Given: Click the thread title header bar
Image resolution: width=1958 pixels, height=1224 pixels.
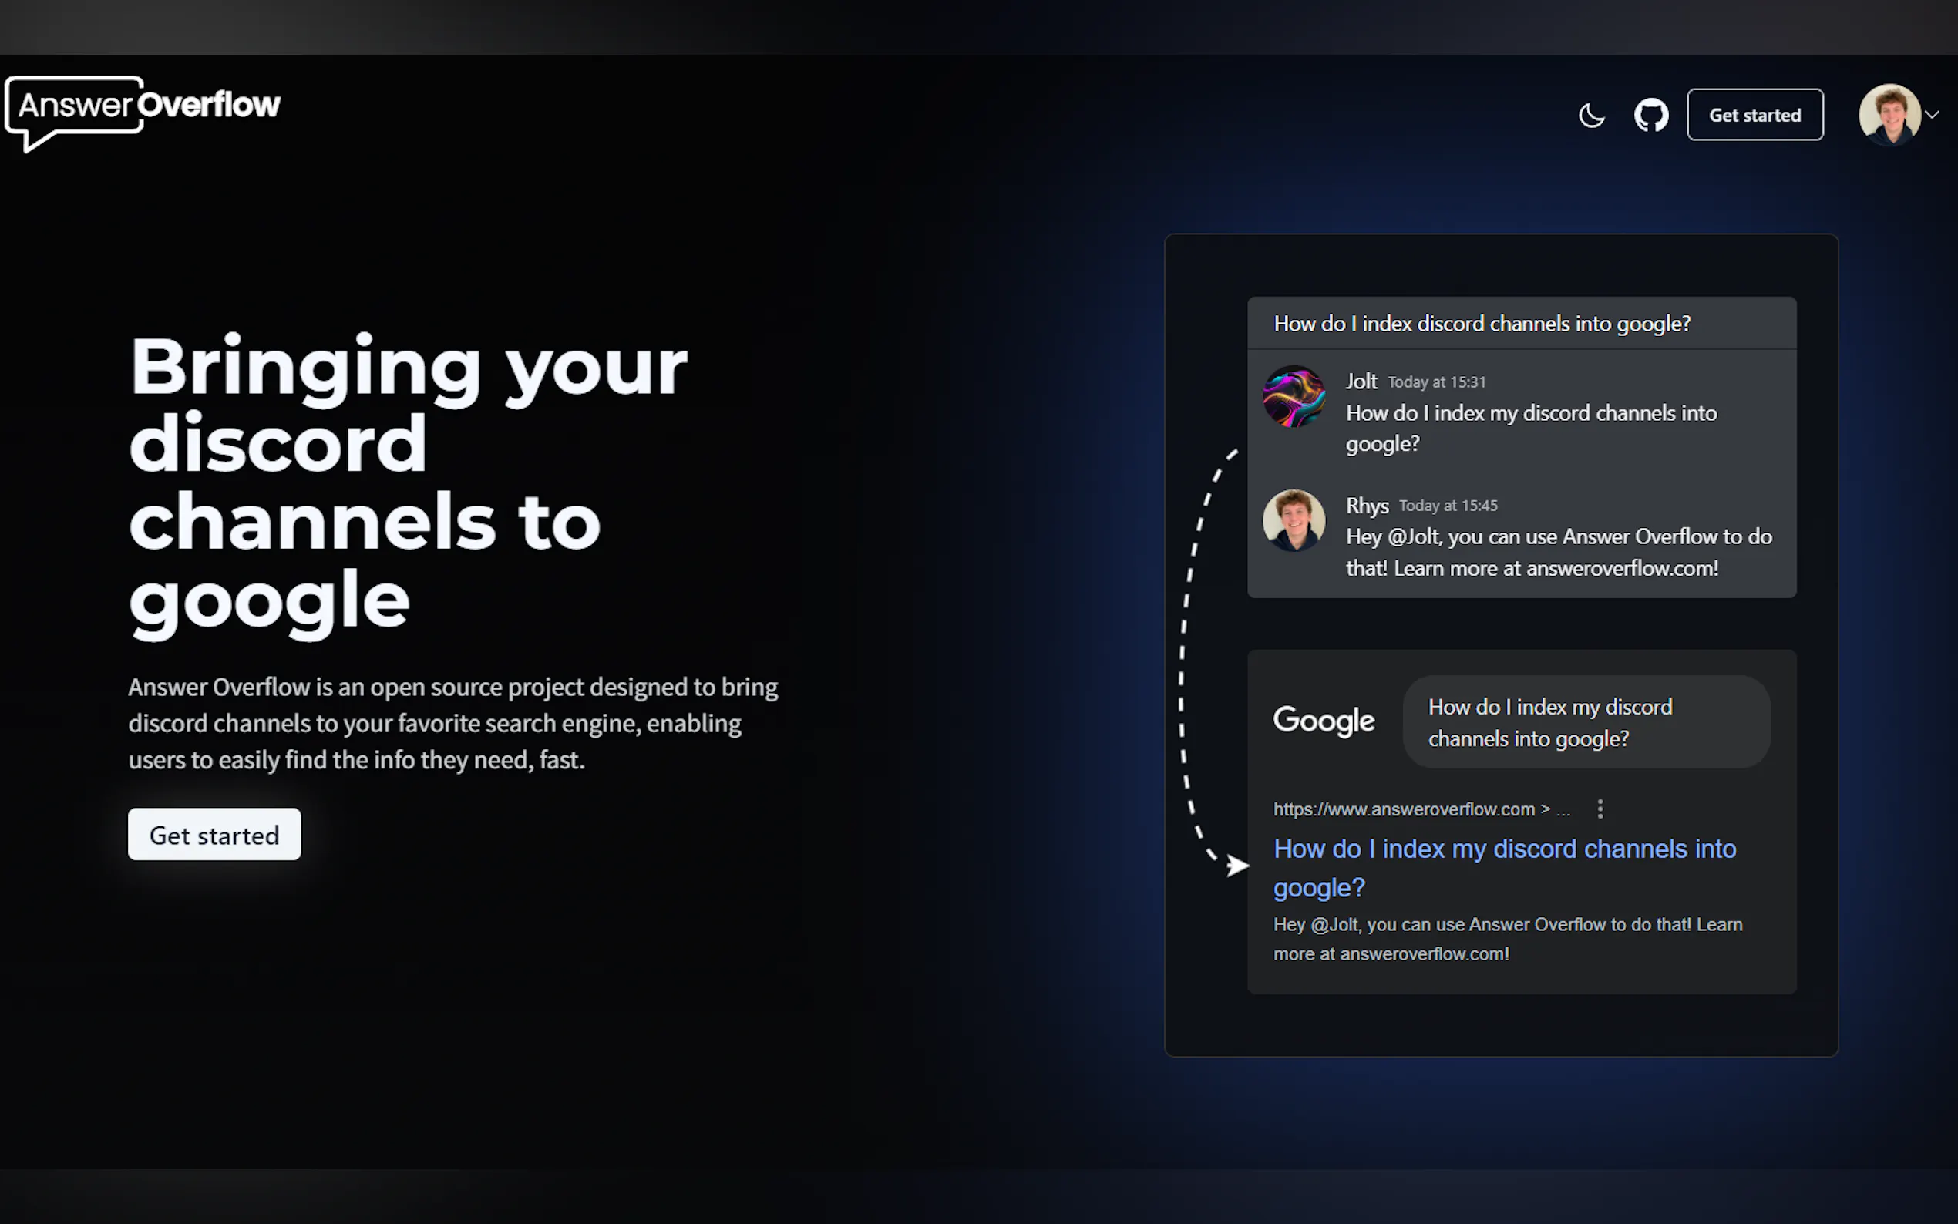Looking at the screenshot, I should point(1521,324).
